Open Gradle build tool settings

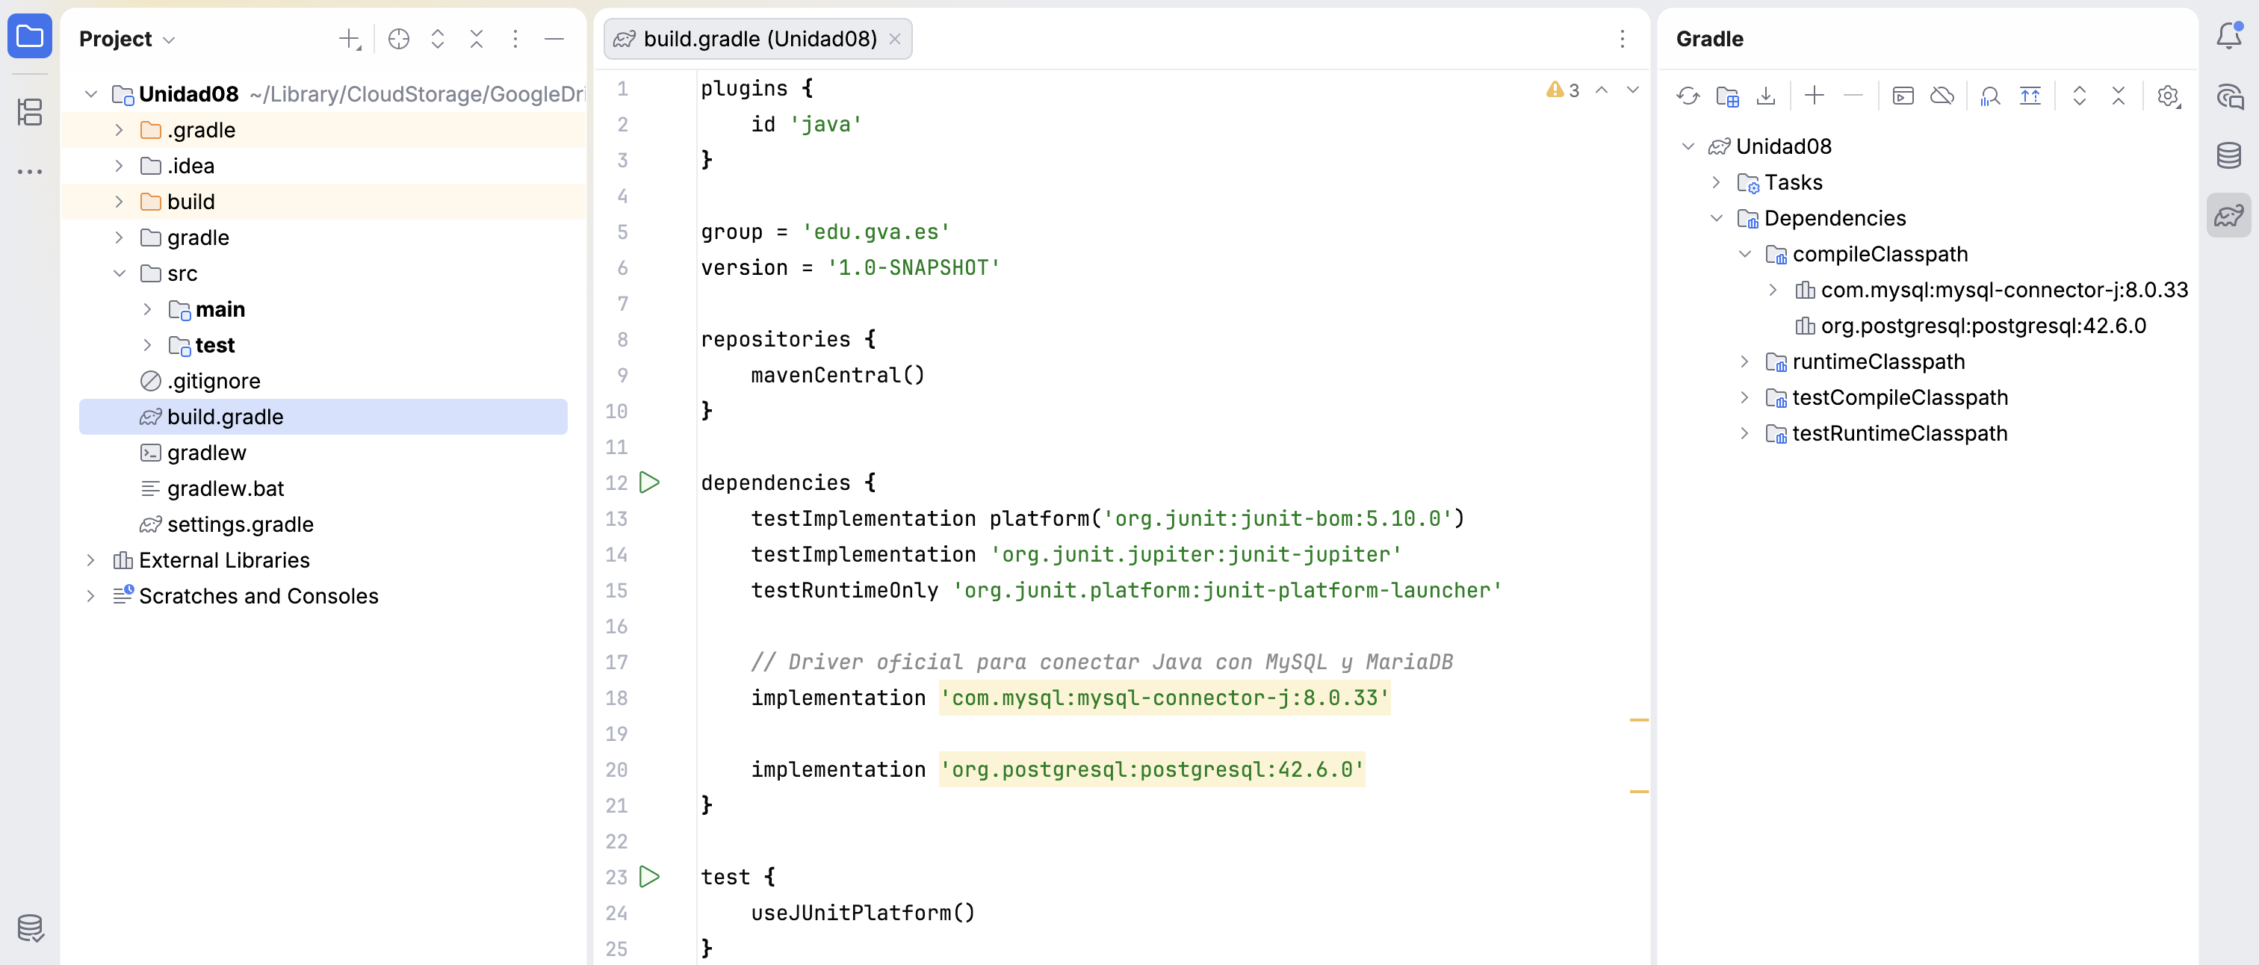[x=2168, y=96]
